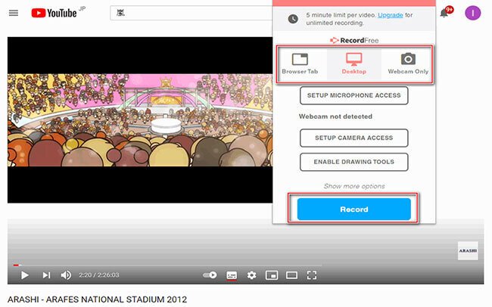Click the Webcam not detected message
492x307 pixels.
coord(335,116)
